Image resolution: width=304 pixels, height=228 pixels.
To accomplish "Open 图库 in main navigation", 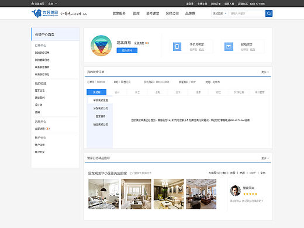I will pyautogui.click(x=136, y=13).
